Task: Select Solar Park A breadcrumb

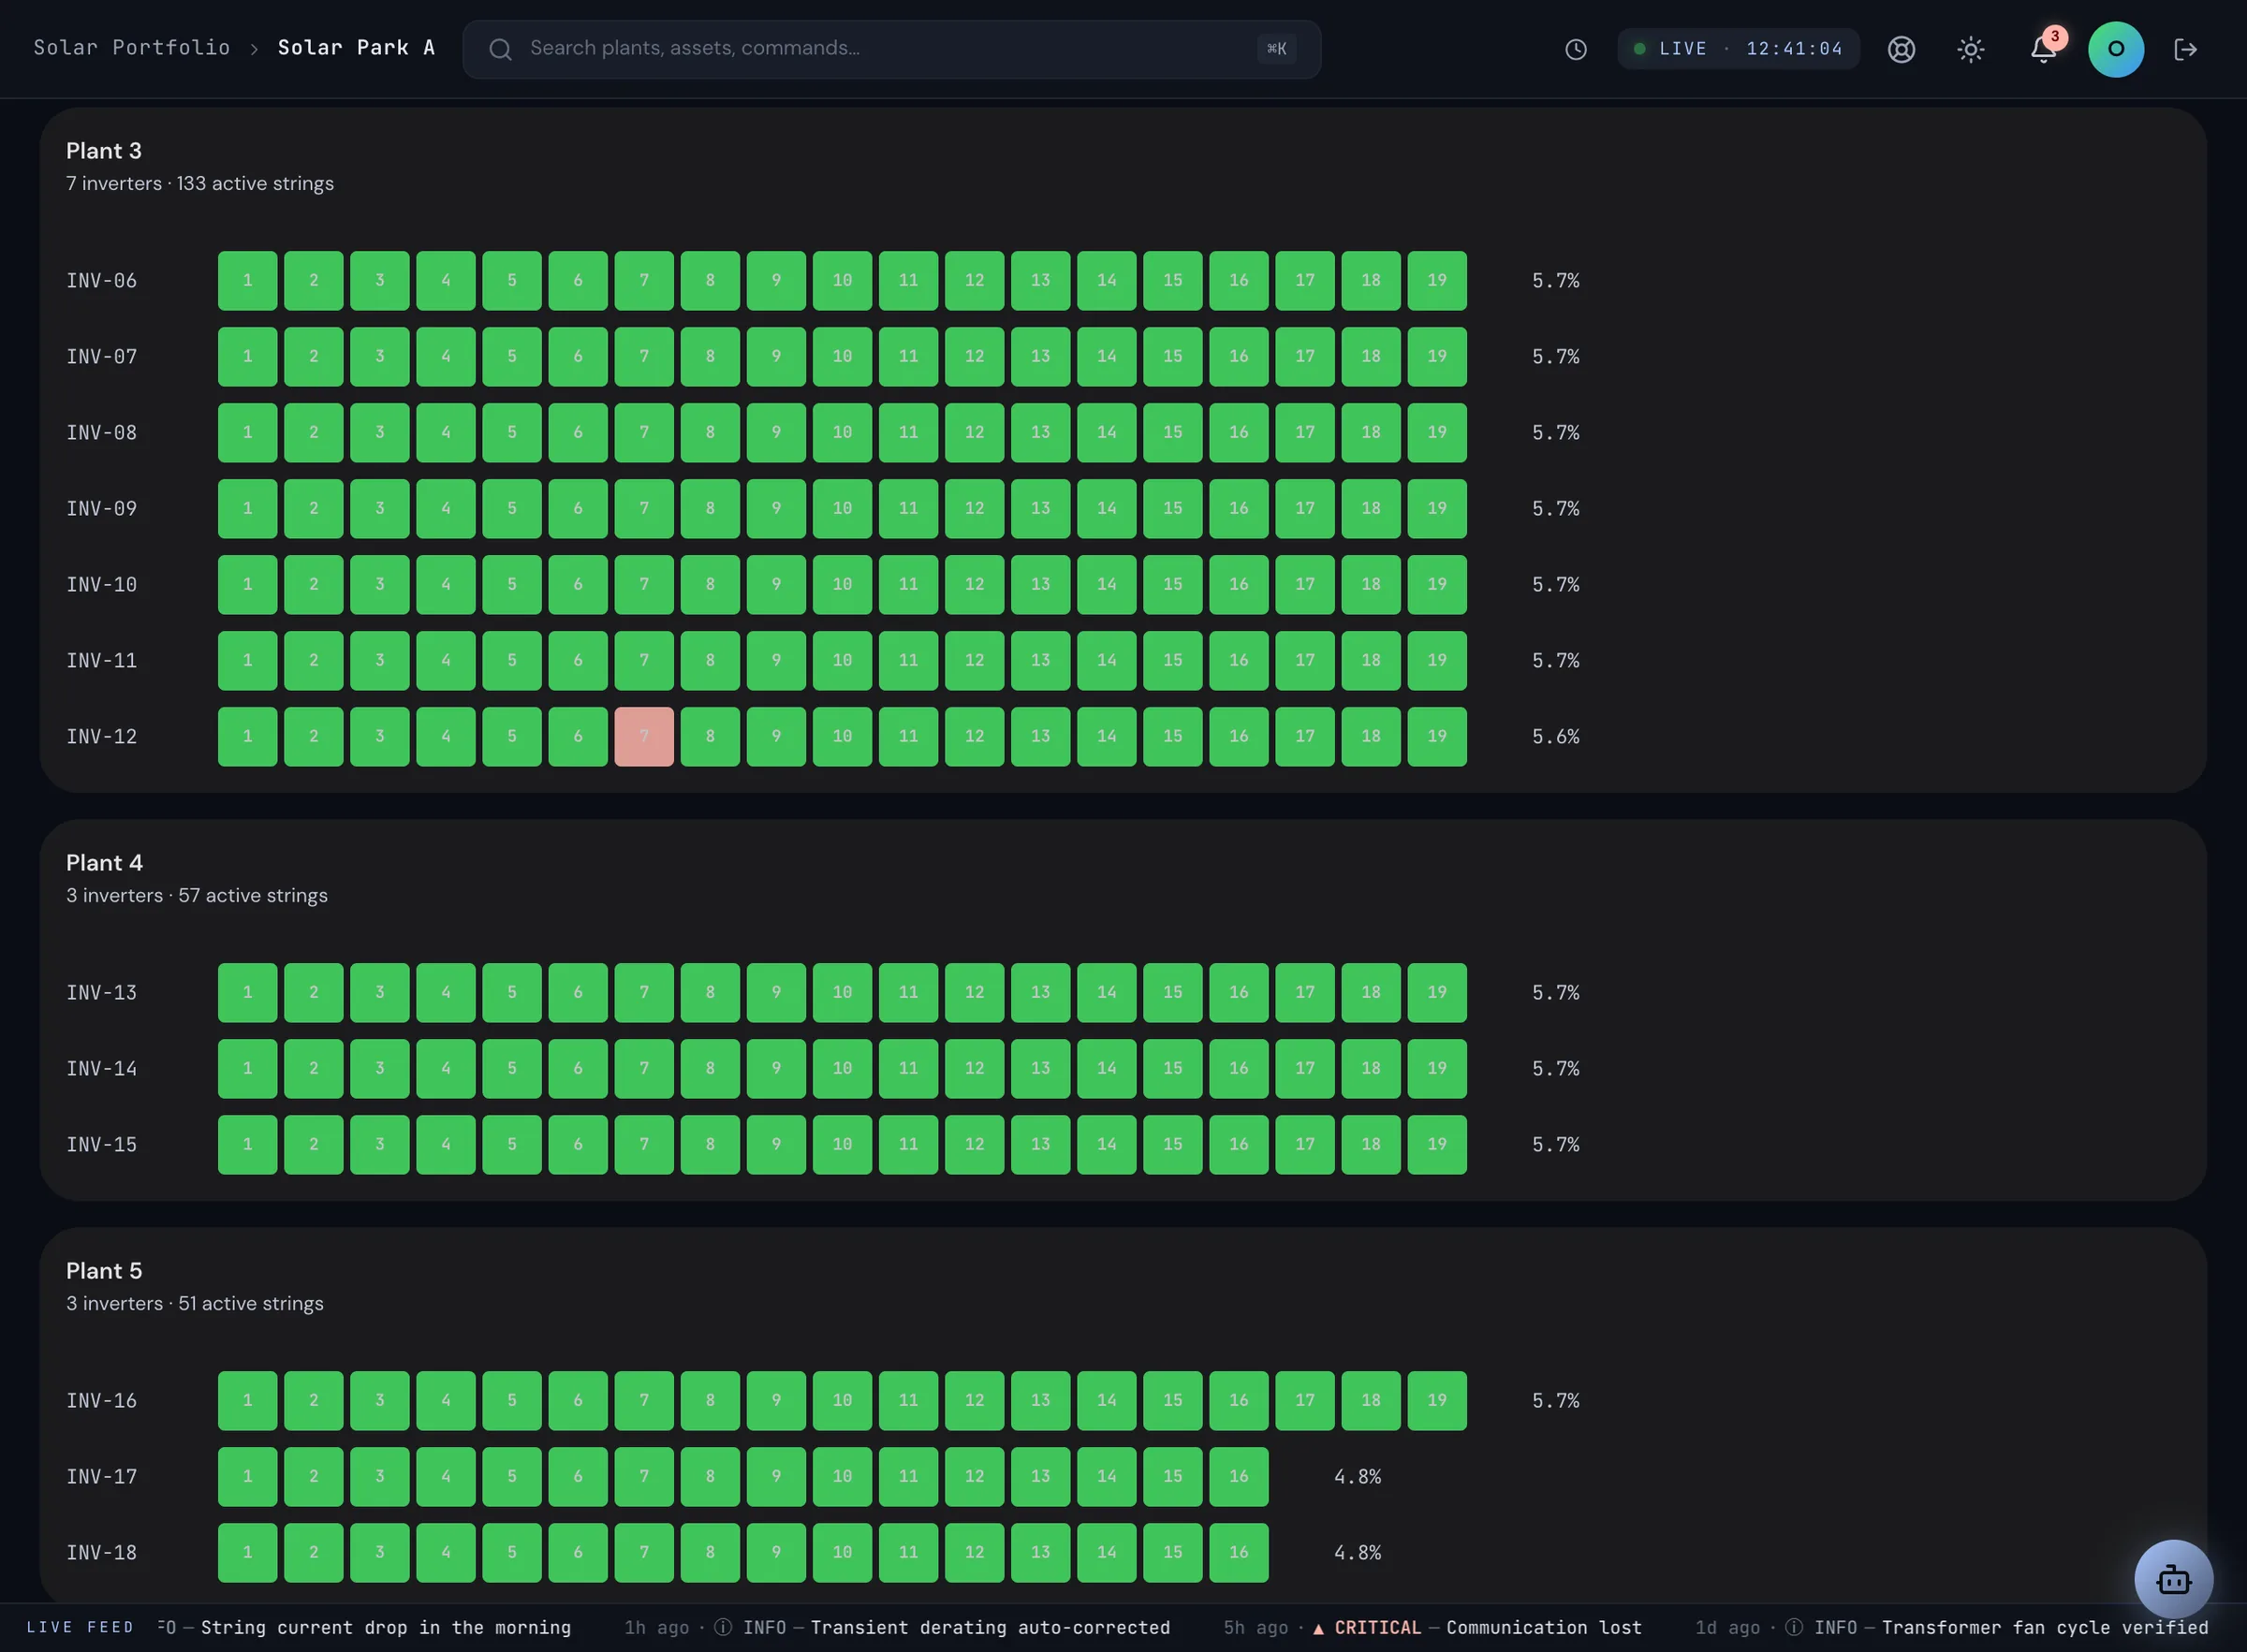Action: pos(356,48)
